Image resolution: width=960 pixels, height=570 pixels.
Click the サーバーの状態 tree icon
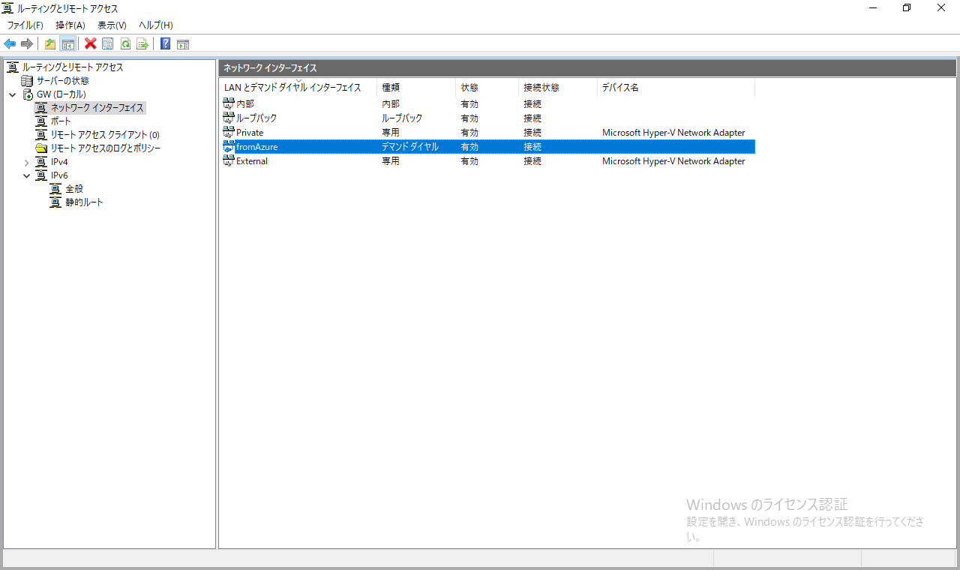pyautogui.click(x=27, y=80)
